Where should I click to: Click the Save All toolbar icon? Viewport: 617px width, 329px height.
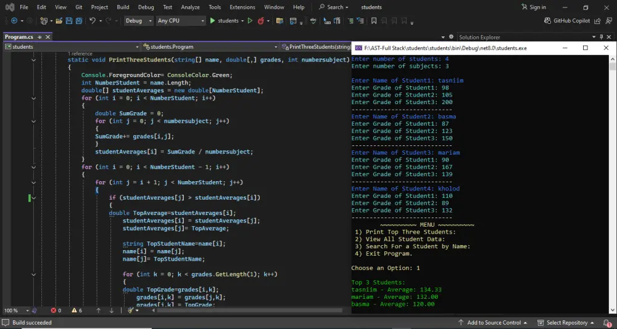click(79, 21)
